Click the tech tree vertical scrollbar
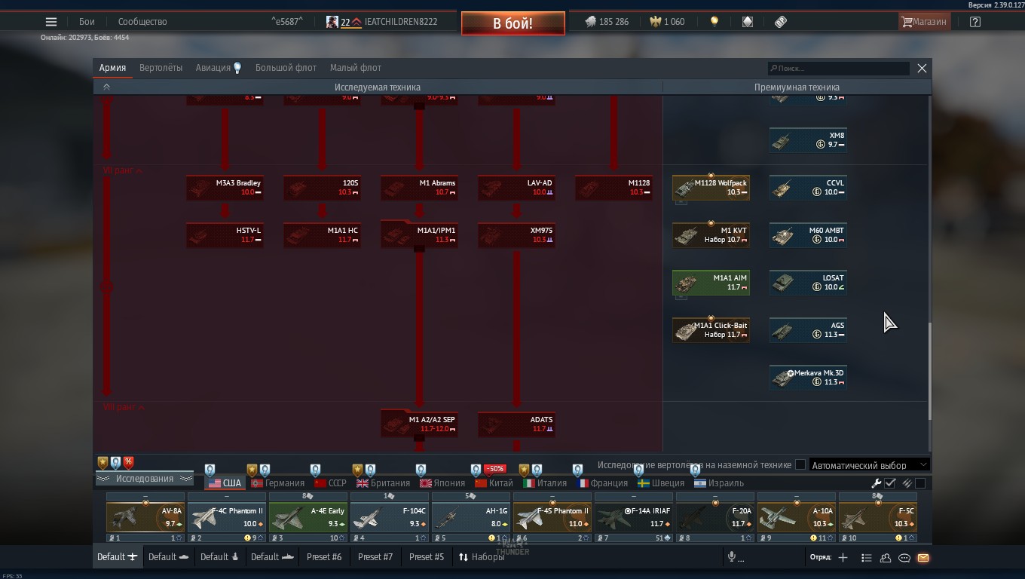Screen dimensions: 1025x579 tap(929, 372)
